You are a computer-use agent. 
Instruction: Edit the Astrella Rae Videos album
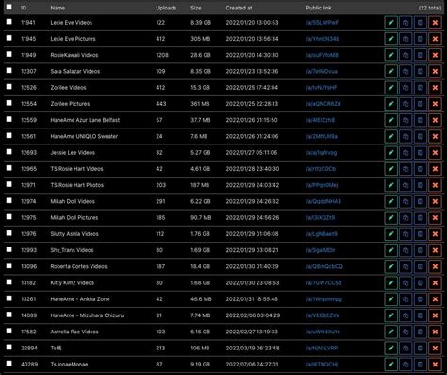pos(390,332)
